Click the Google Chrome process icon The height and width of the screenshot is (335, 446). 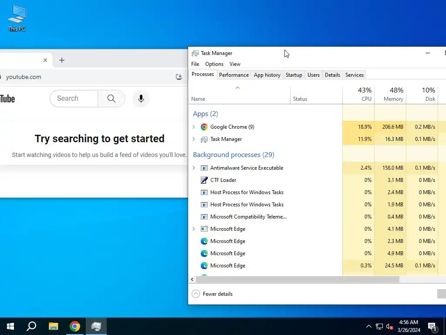pos(204,127)
